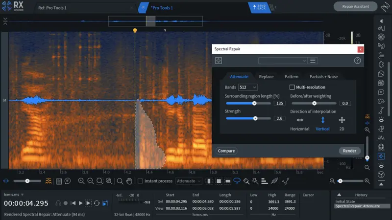Open the Spectral Repair preset hamburger menu
This screenshot has width=392, height=220.
(x=313, y=61)
